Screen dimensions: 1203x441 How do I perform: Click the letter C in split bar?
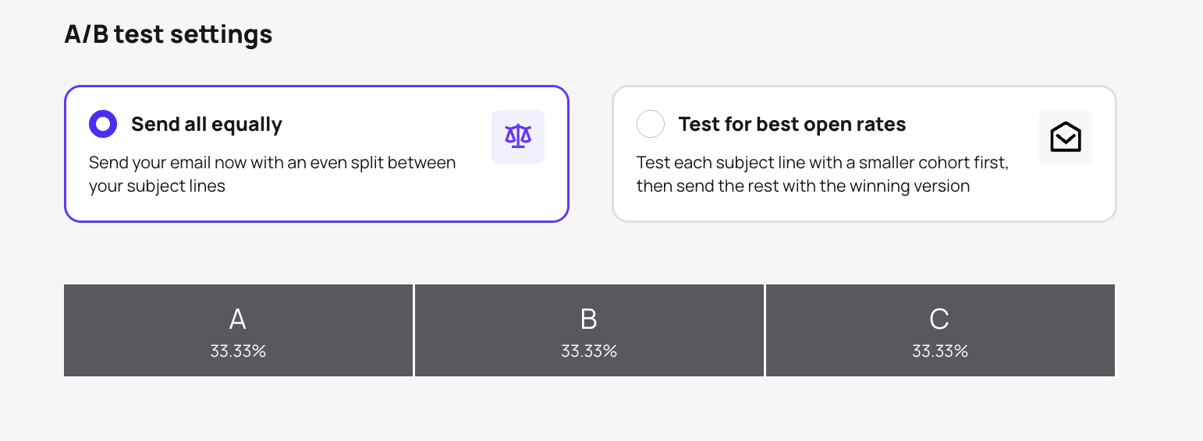click(939, 319)
